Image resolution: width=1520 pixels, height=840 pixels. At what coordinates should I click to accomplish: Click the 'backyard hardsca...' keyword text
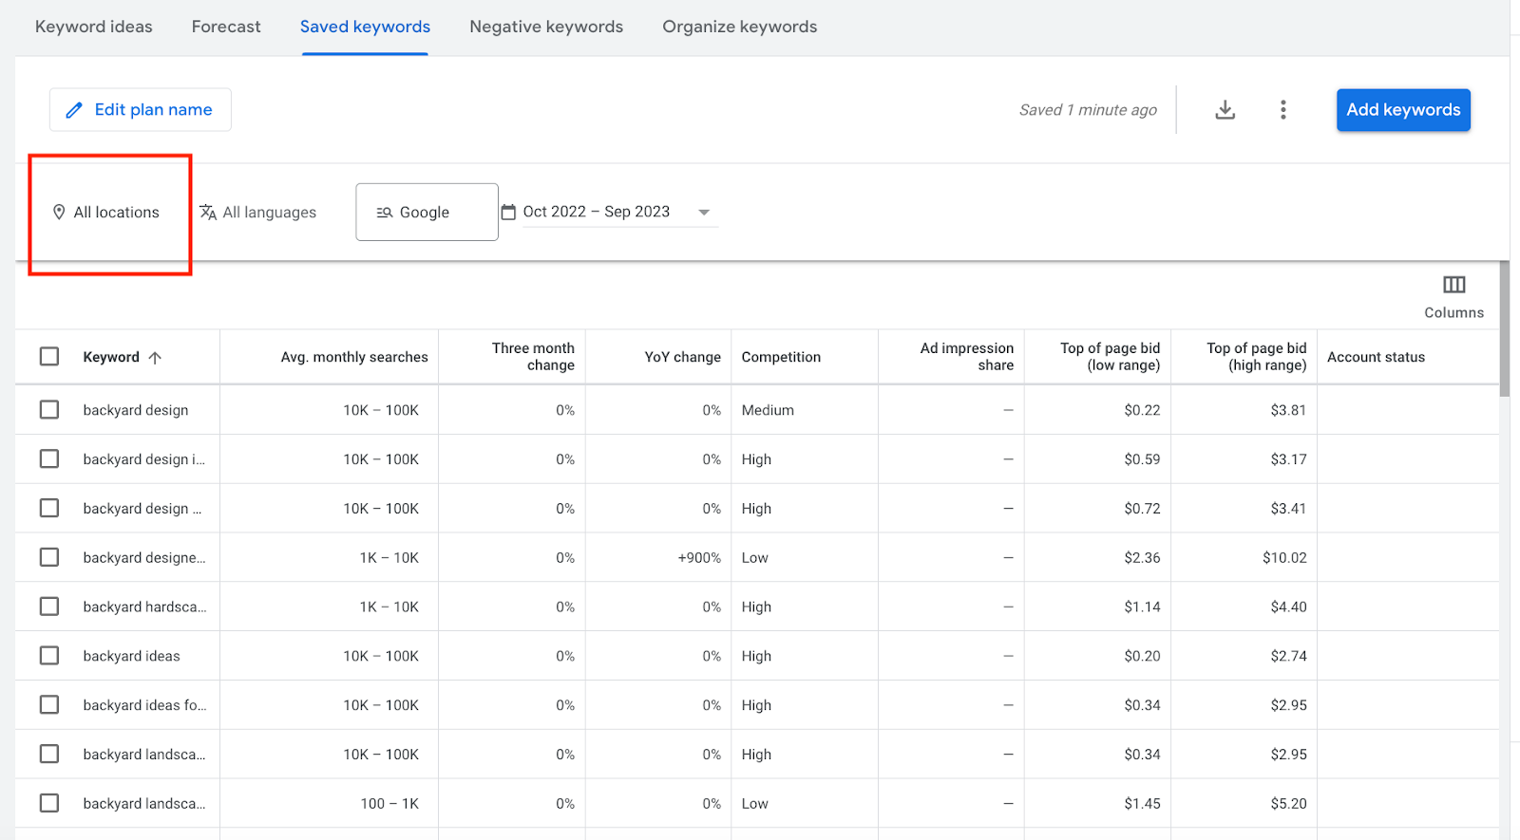click(144, 607)
